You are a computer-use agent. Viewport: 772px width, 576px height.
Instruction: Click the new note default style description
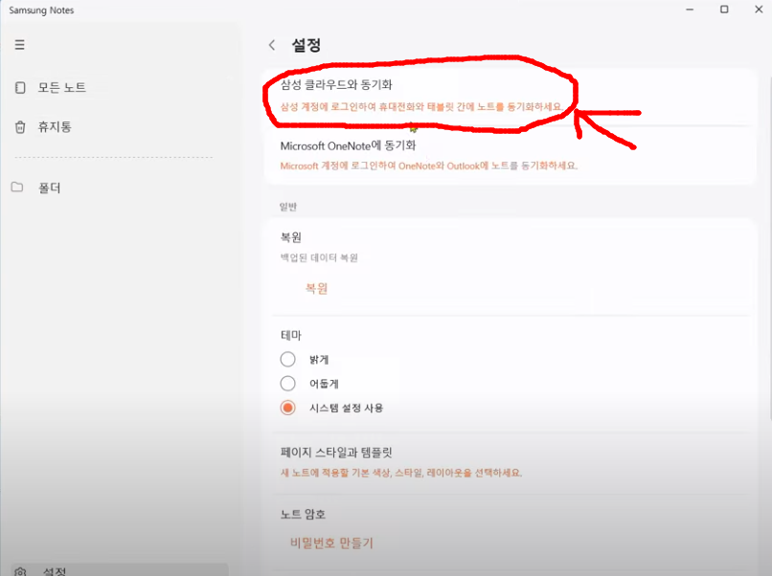[401, 473]
